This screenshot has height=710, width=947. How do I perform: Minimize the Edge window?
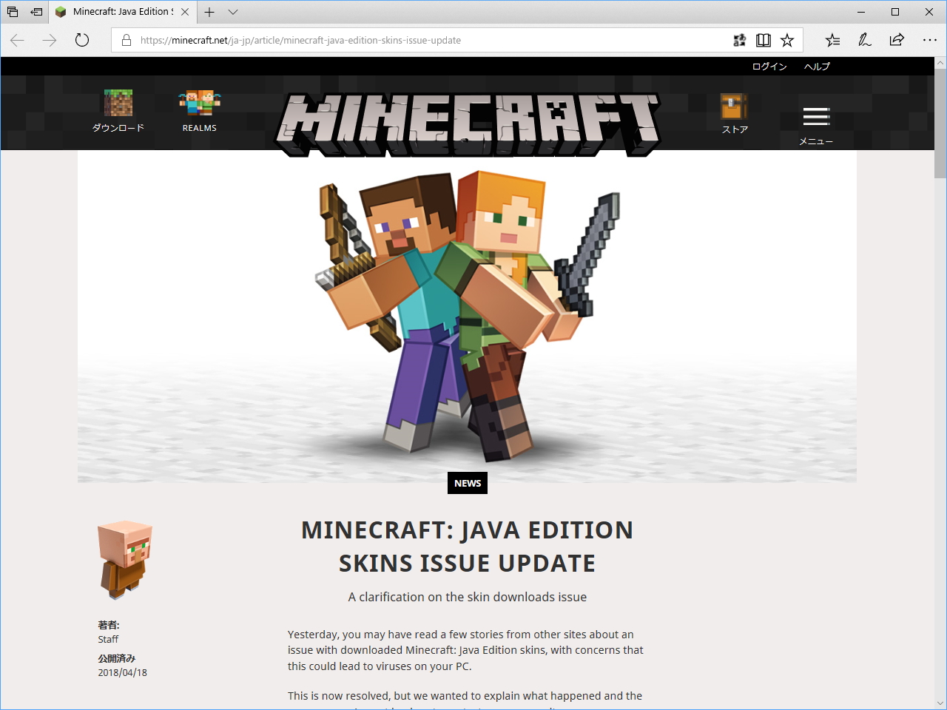pos(861,12)
